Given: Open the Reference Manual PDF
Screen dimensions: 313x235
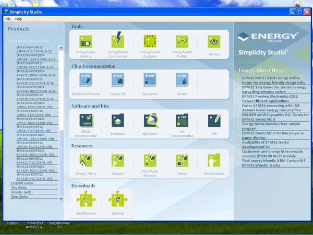Looking at the screenshot, I should tap(85, 80).
